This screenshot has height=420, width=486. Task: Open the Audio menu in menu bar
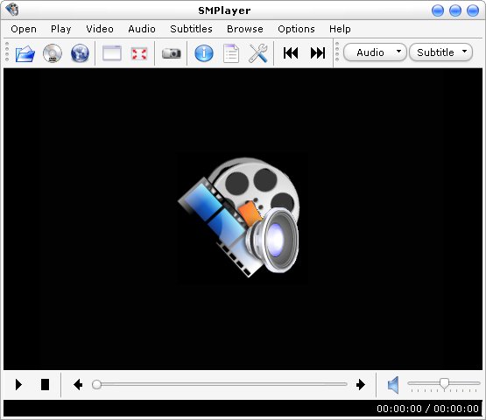[x=142, y=29]
